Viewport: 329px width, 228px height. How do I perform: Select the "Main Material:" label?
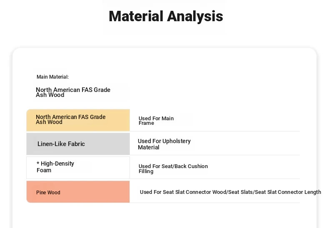52,77
